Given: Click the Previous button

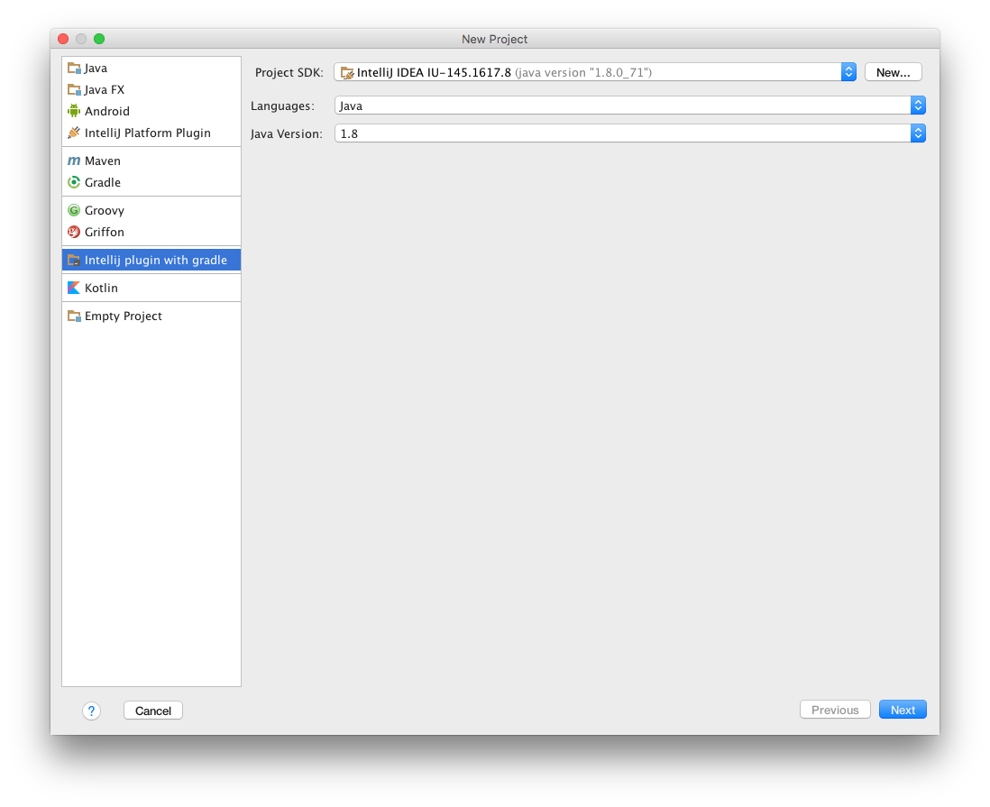Looking at the screenshot, I should (x=835, y=711).
